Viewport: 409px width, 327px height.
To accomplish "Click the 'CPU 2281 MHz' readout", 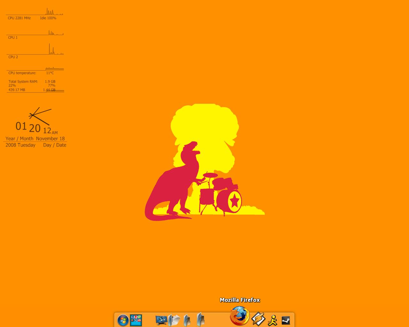I will coord(19,18).
